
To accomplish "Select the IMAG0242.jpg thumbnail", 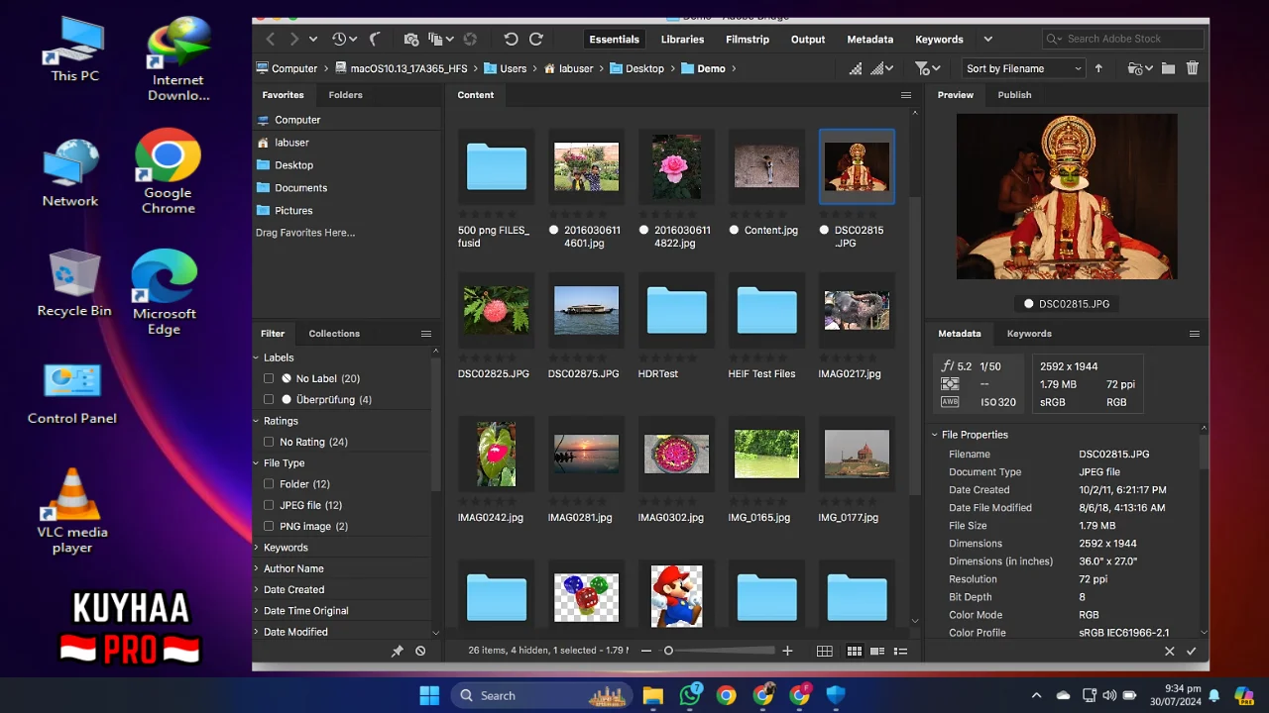I will coord(496,454).
